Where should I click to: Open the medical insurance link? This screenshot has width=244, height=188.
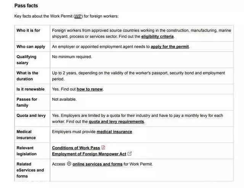(114, 132)
